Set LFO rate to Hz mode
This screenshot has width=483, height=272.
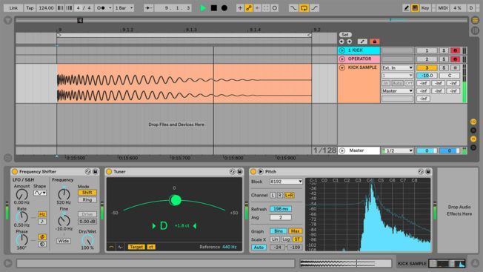(x=42, y=214)
